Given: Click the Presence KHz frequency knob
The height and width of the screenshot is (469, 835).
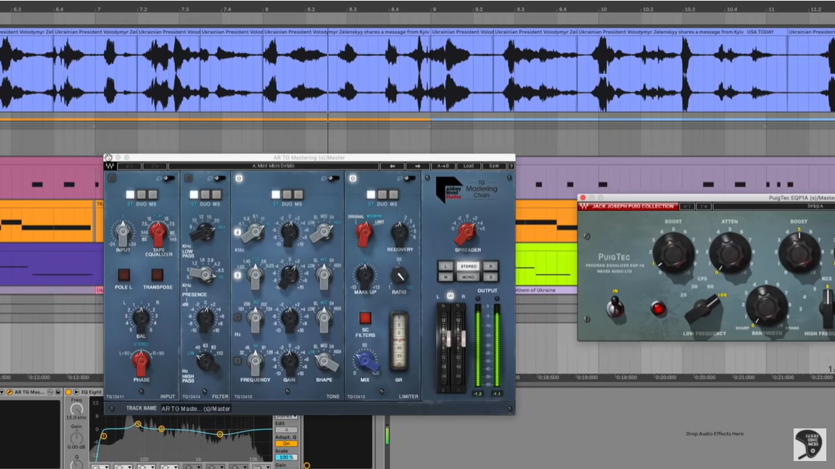Looking at the screenshot, I should point(203,275).
